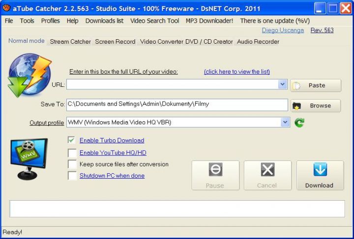
Task: Click the Shutdown PC when done link text
Action: [112, 176]
